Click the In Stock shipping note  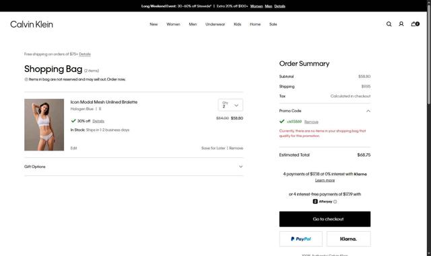100,130
